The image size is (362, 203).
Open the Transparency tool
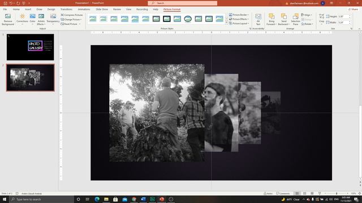click(53, 19)
